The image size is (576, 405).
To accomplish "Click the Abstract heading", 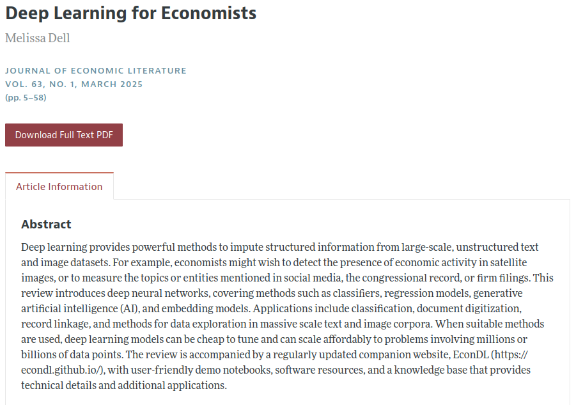I will point(46,225).
